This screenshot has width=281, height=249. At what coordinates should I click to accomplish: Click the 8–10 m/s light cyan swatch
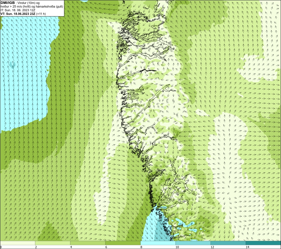click(x=158, y=243)
